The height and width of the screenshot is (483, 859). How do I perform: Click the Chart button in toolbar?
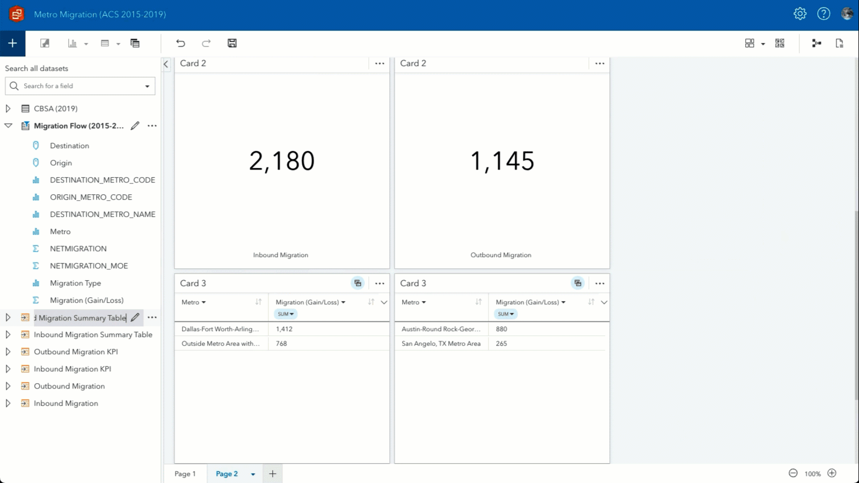pos(72,43)
